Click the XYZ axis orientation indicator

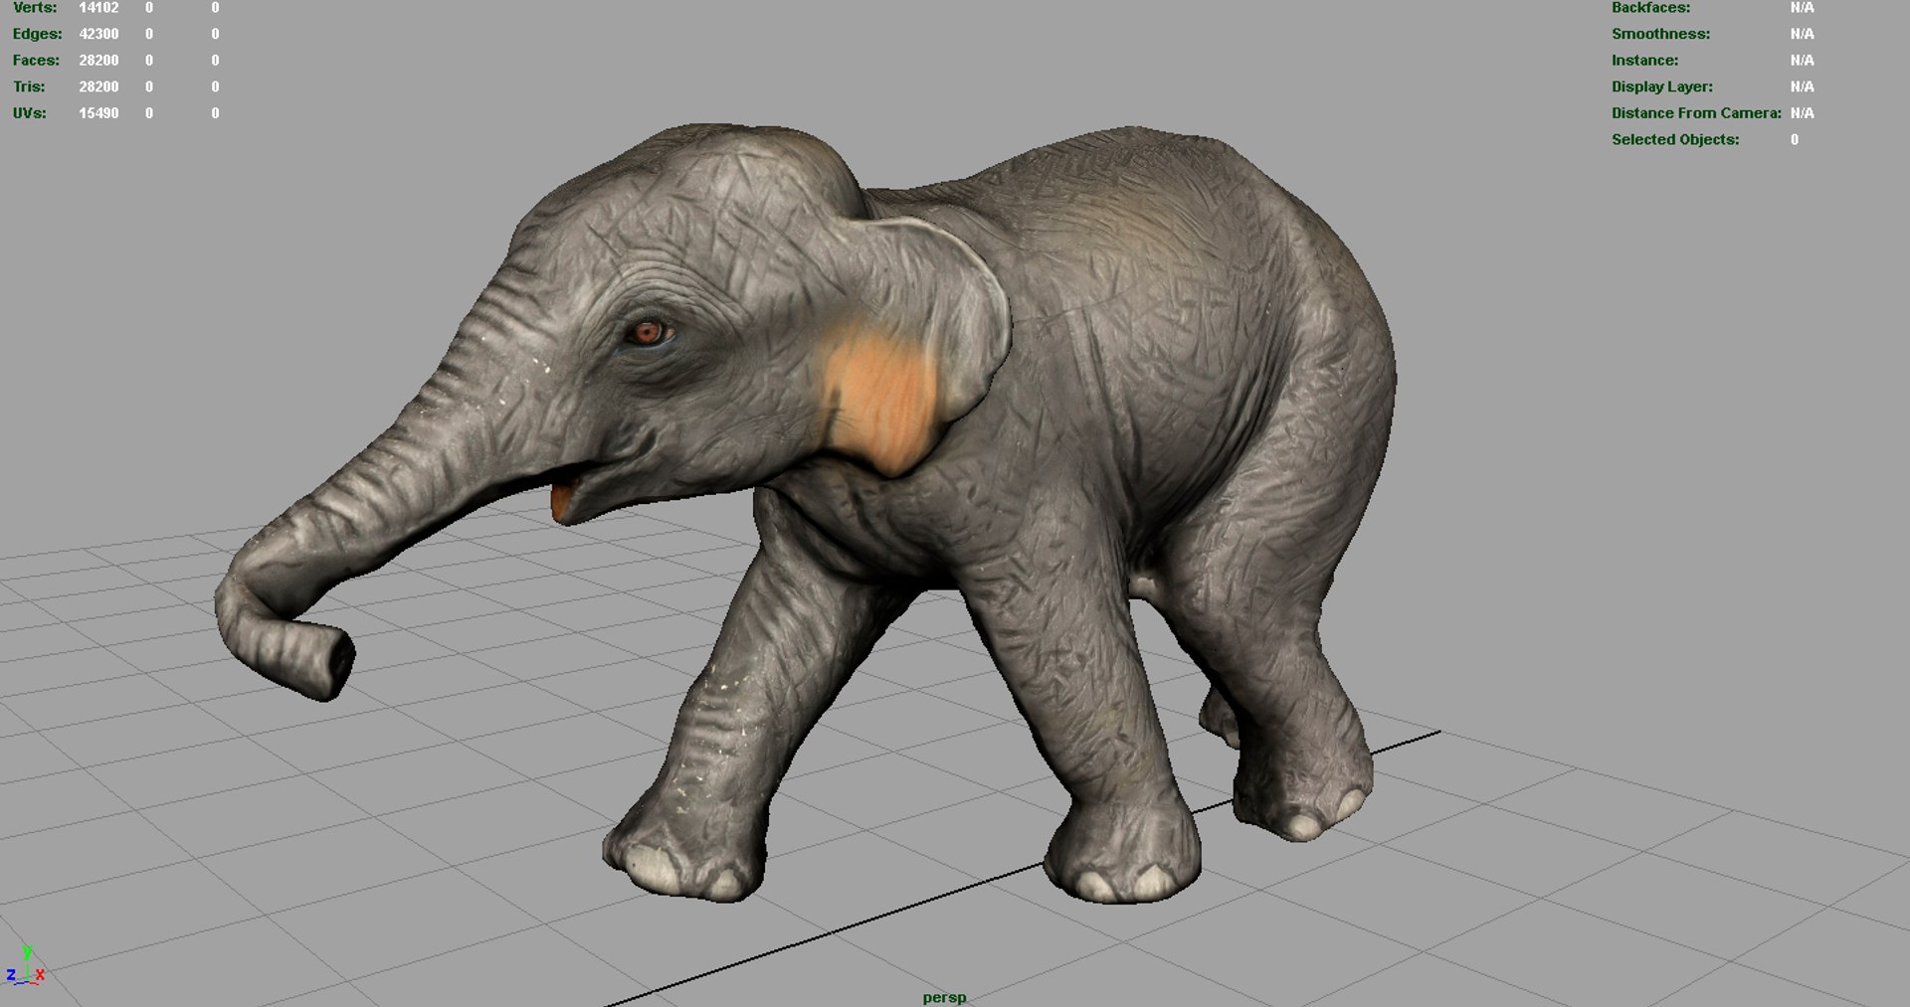(25, 966)
